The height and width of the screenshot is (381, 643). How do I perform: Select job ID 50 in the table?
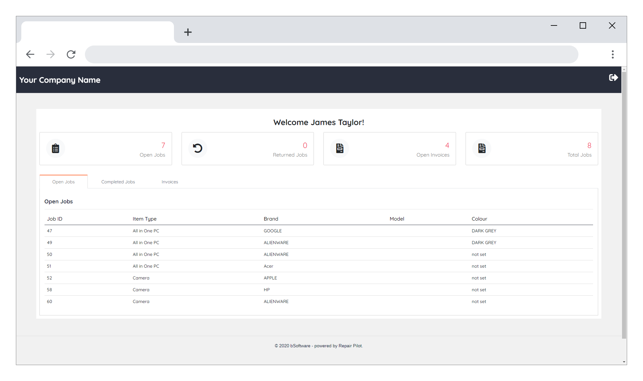(x=49, y=254)
